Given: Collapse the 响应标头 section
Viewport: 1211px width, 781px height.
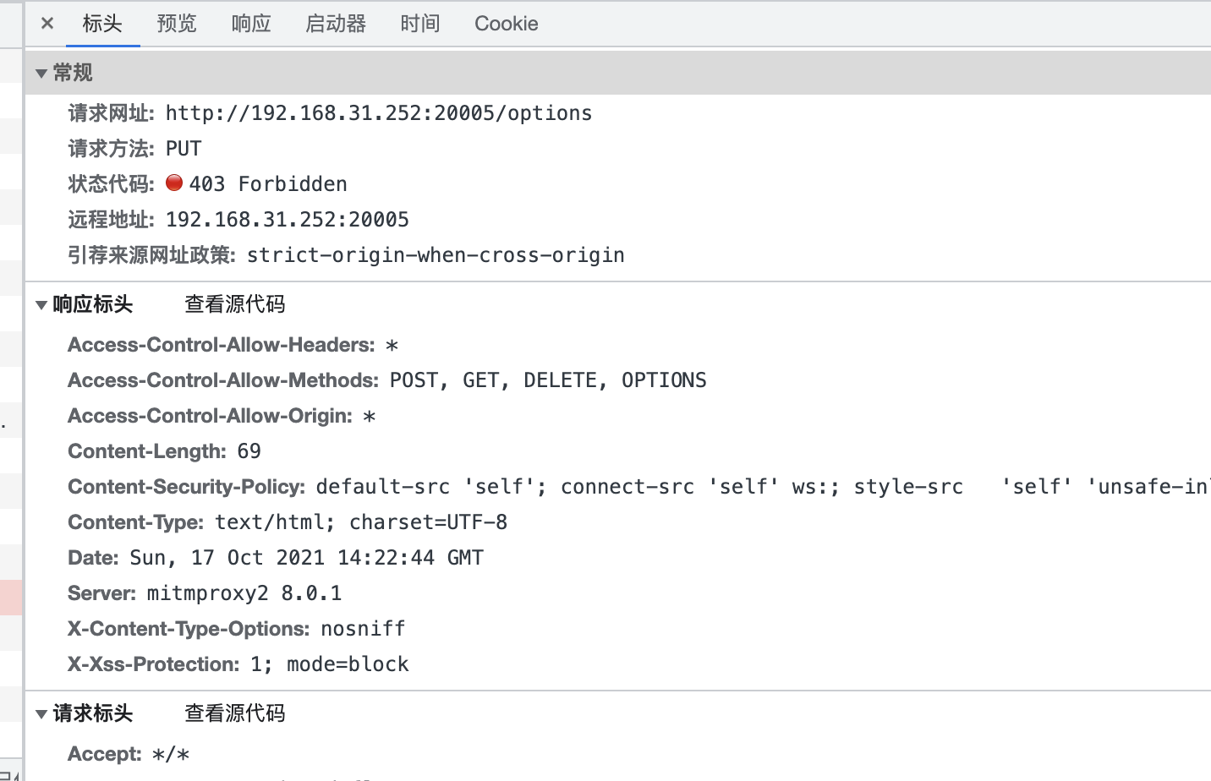Looking at the screenshot, I should point(41,305).
